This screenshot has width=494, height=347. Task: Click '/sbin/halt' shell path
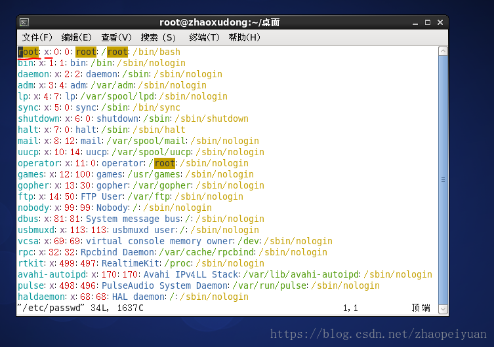[159, 130]
